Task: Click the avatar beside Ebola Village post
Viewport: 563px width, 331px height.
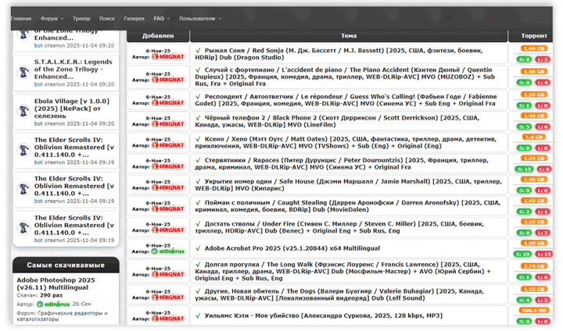Action: (23, 111)
